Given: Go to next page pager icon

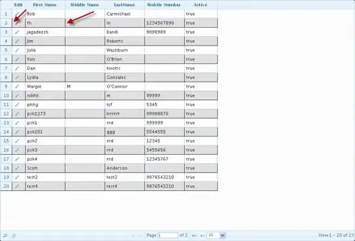Looking at the screenshot, I should [x=194, y=236].
